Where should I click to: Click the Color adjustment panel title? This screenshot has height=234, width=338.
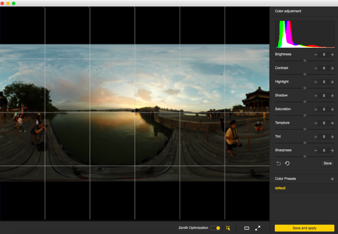288,11
